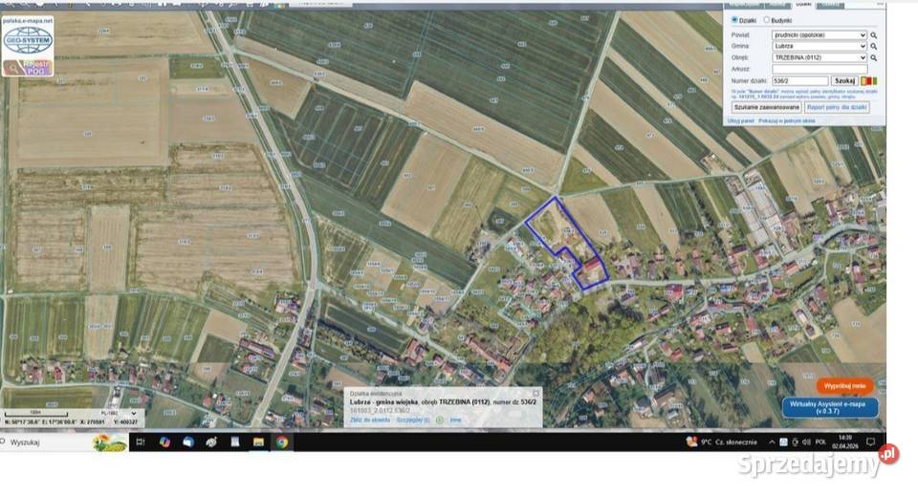Click the GEO-SYSTEM logo
918x496 pixels.
(28, 40)
